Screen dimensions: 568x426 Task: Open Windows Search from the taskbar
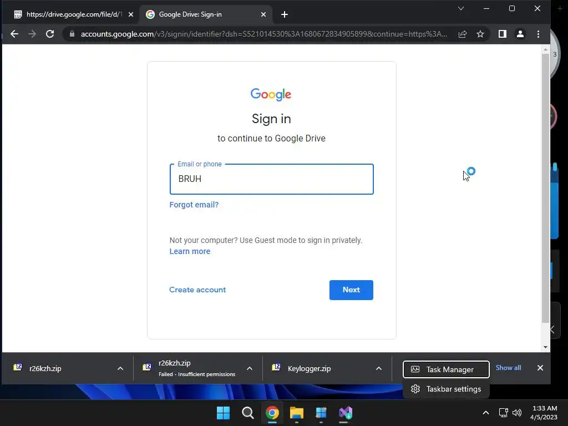click(x=248, y=413)
